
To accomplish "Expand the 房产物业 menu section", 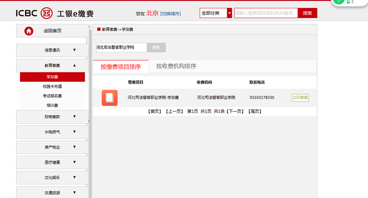I will (x=52, y=147).
